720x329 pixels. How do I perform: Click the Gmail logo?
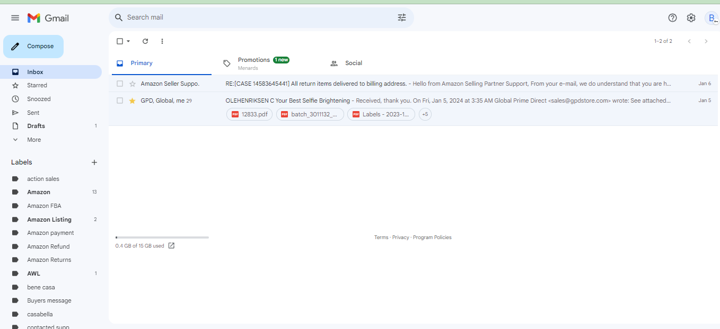coord(48,18)
